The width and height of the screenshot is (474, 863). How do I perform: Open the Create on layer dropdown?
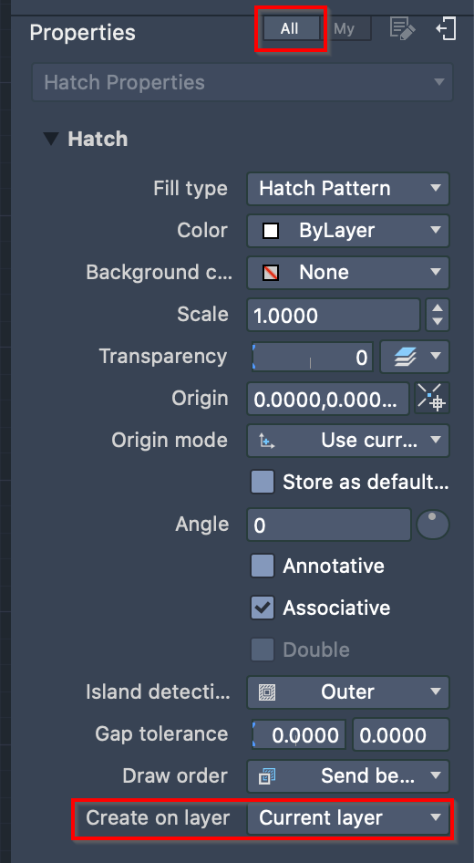click(x=348, y=818)
